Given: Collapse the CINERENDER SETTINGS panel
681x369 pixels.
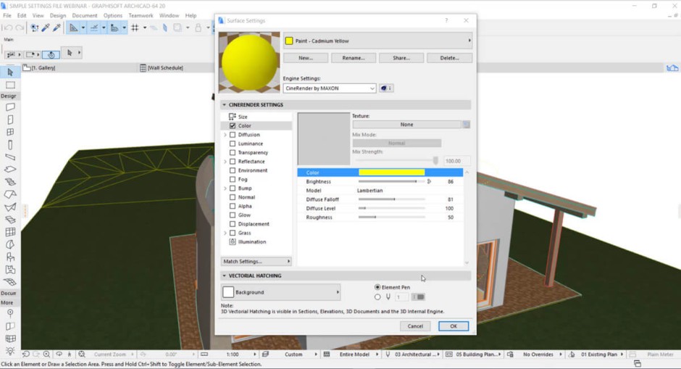Looking at the screenshot, I should pyautogui.click(x=224, y=104).
